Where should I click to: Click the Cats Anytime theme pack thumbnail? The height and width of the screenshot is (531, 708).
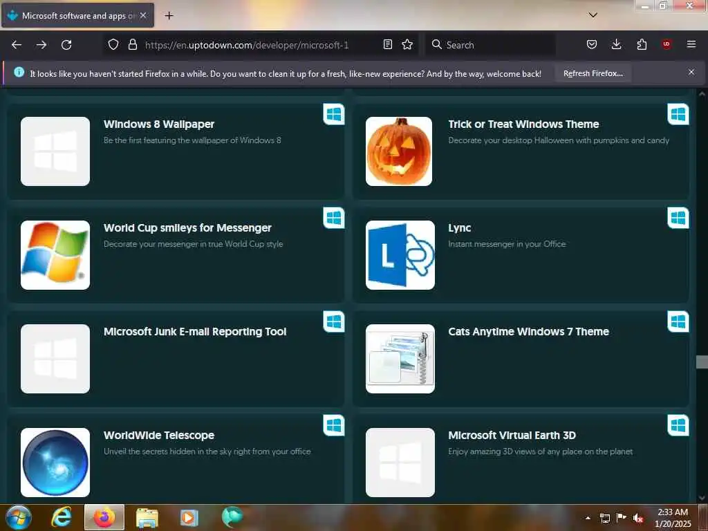tap(400, 359)
